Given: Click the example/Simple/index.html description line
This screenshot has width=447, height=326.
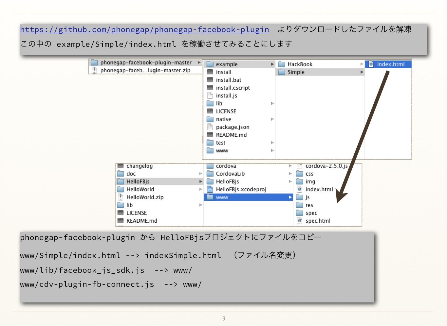Looking at the screenshot, I should 156,43.
